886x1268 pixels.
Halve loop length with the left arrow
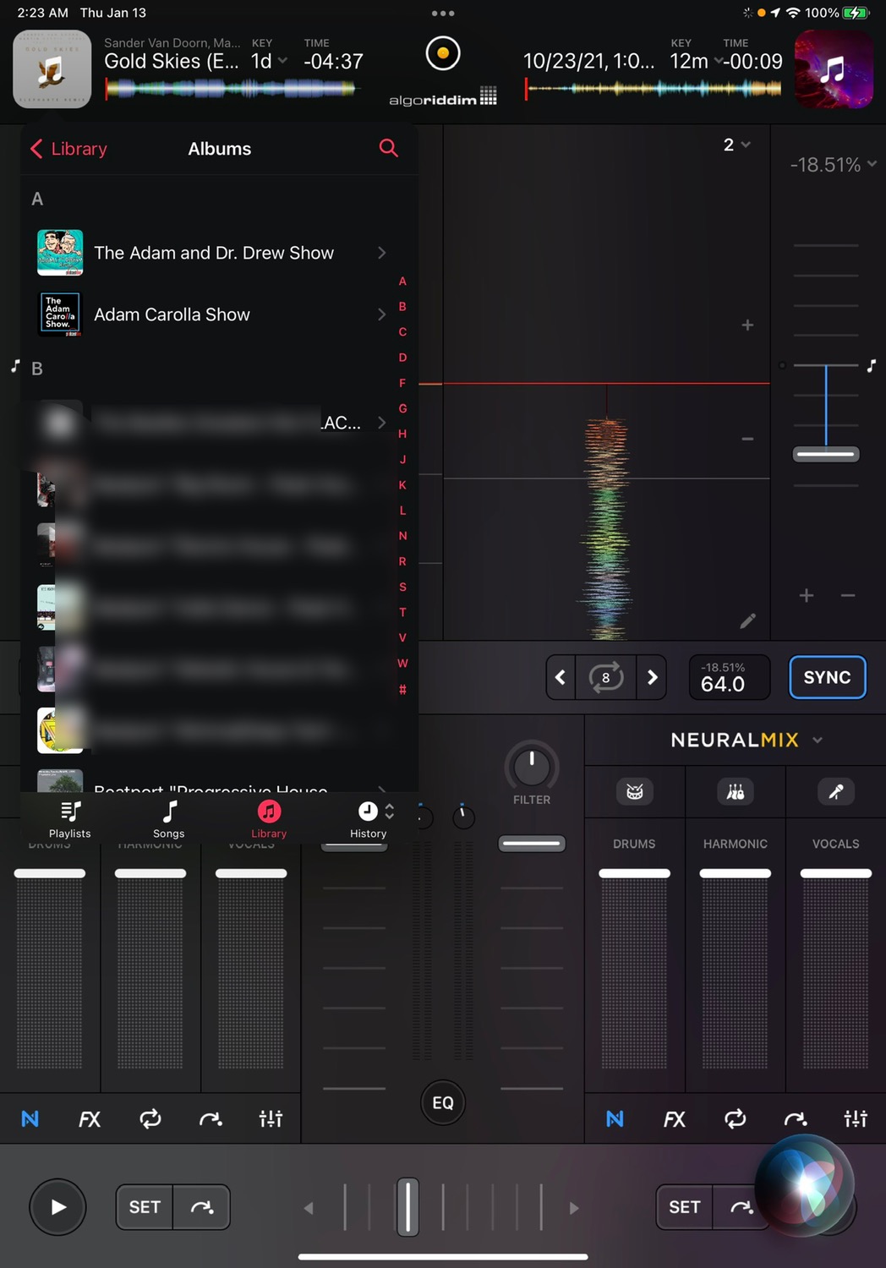click(561, 677)
